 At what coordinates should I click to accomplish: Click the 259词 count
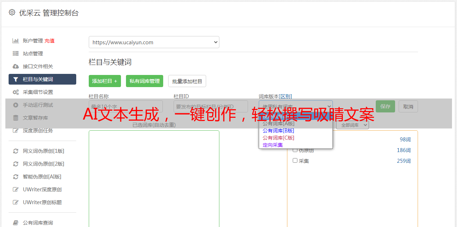pos(404,161)
